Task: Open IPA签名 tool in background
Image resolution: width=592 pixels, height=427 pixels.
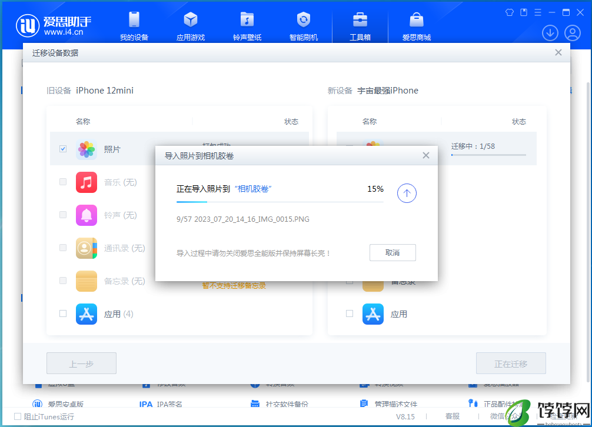Action: pyautogui.click(x=161, y=404)
